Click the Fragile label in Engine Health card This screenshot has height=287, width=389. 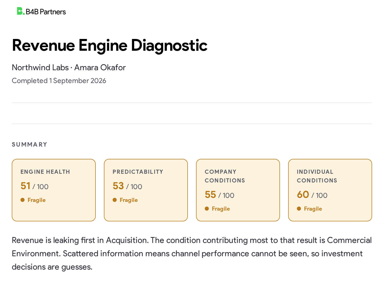click(x=37, y=200)
